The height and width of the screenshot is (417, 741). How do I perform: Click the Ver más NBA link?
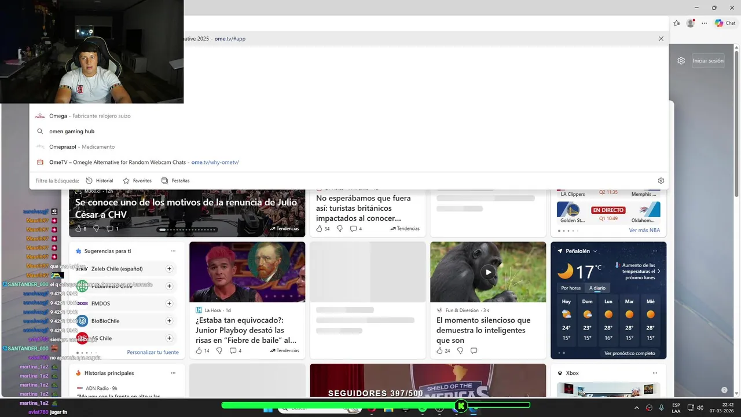pyautogui.click(x=644, y=231)
